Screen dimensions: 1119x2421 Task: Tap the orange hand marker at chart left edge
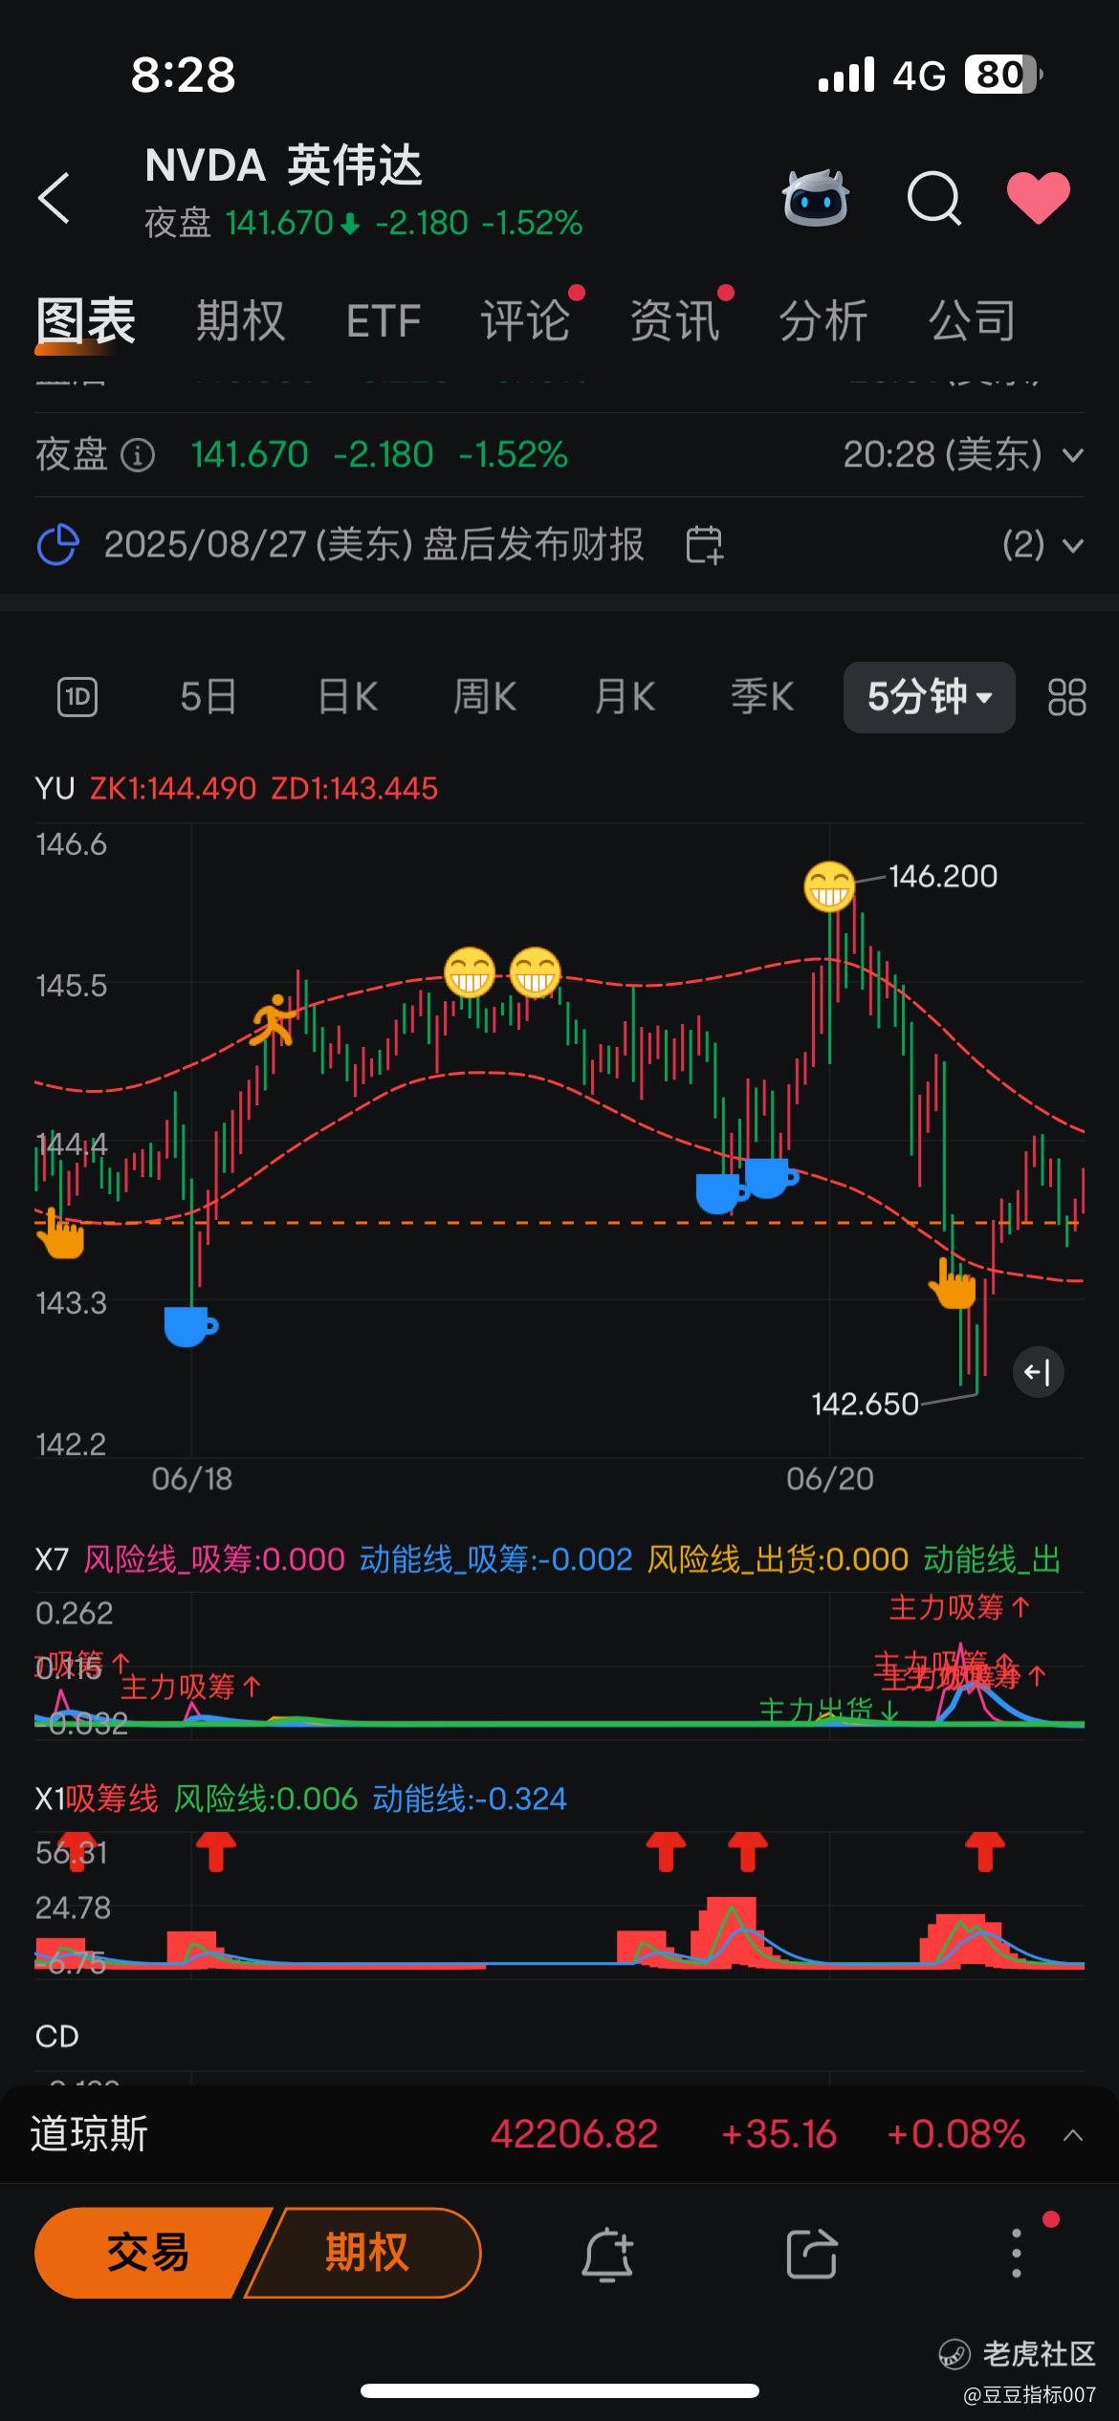60,1233
